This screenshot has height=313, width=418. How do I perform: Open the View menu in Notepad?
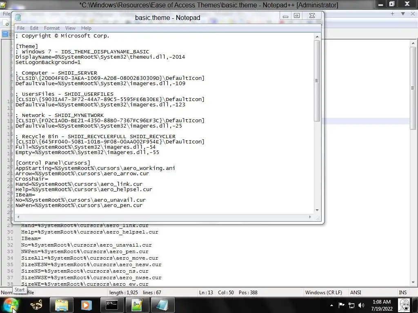(x=70, y=28)
